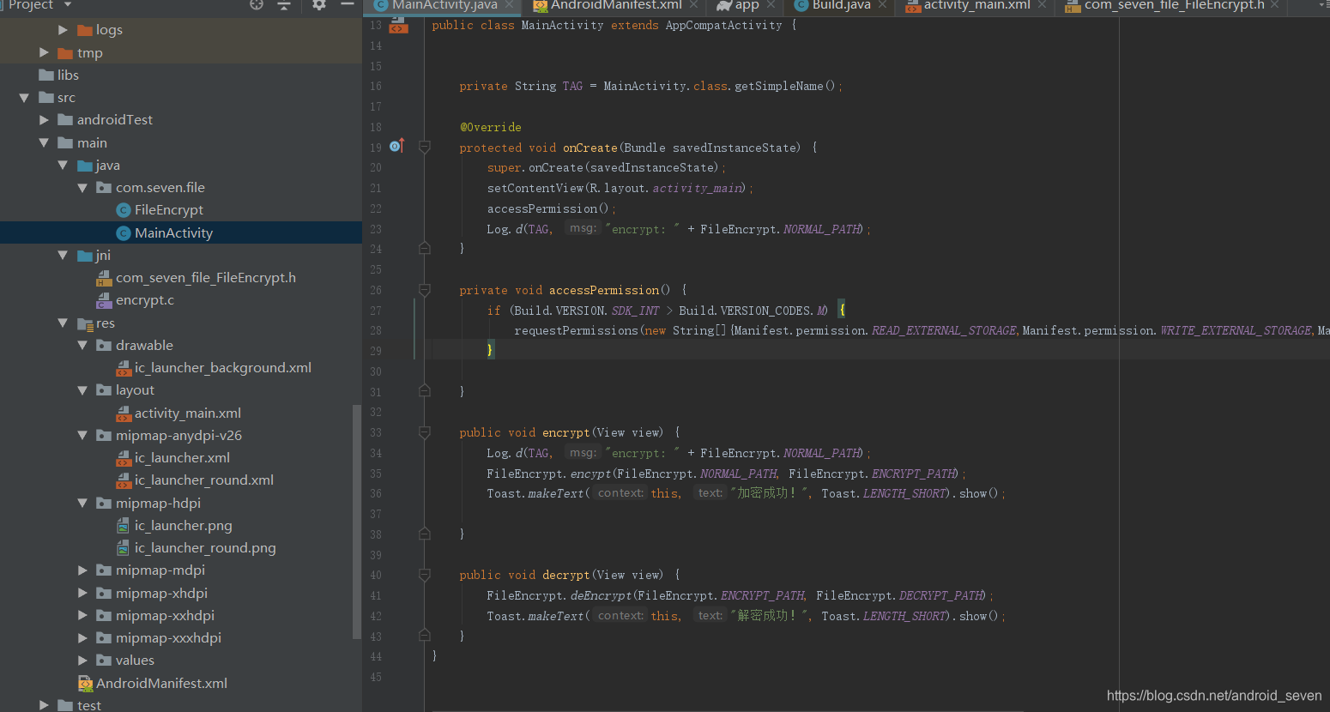The width and height of the screenshot is (1330, 712).
Task: Expand the values folder
Action: tap(82, 661)
